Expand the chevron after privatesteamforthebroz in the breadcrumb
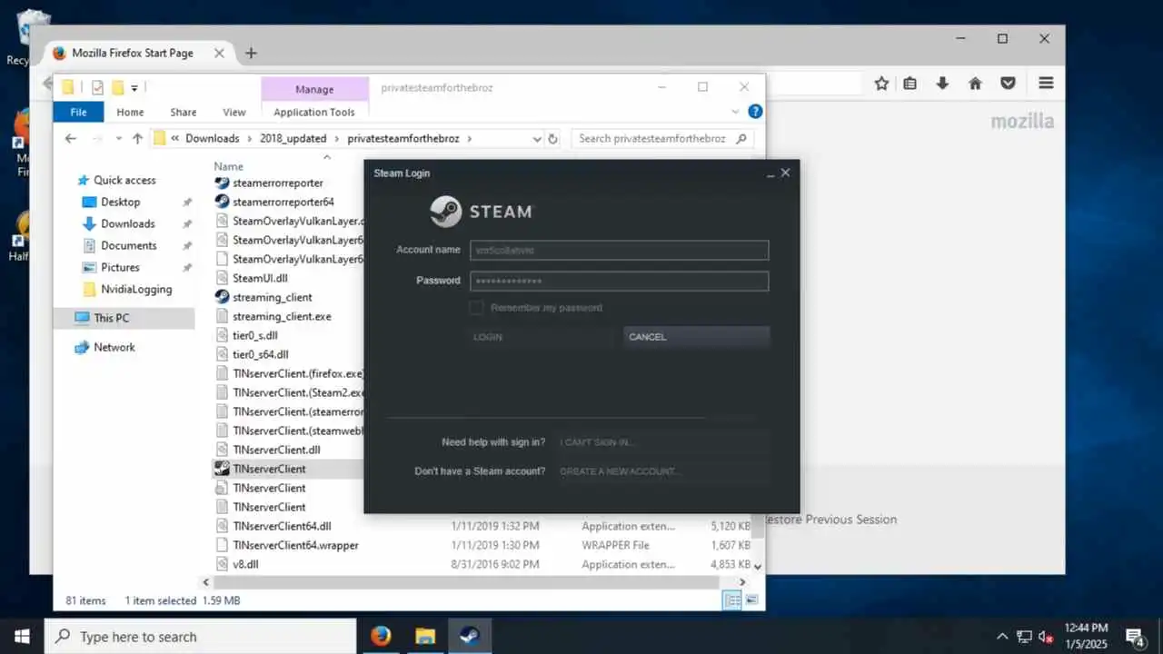 470,139
